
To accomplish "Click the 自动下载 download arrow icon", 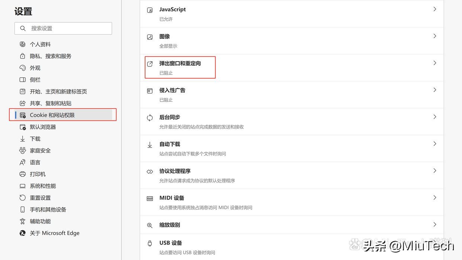I will tap(150, 145).
